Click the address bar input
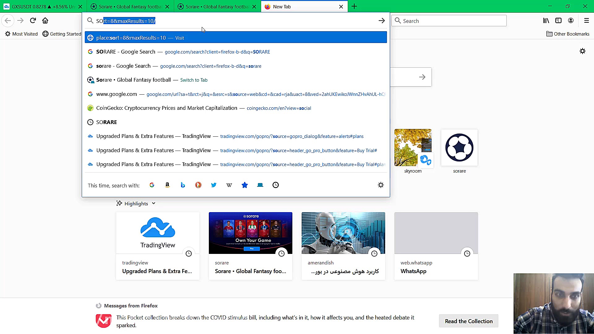 coord(235,21)
